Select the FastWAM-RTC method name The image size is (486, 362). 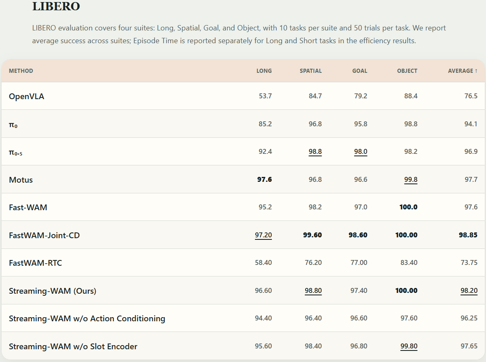click(x=35, y=263)
